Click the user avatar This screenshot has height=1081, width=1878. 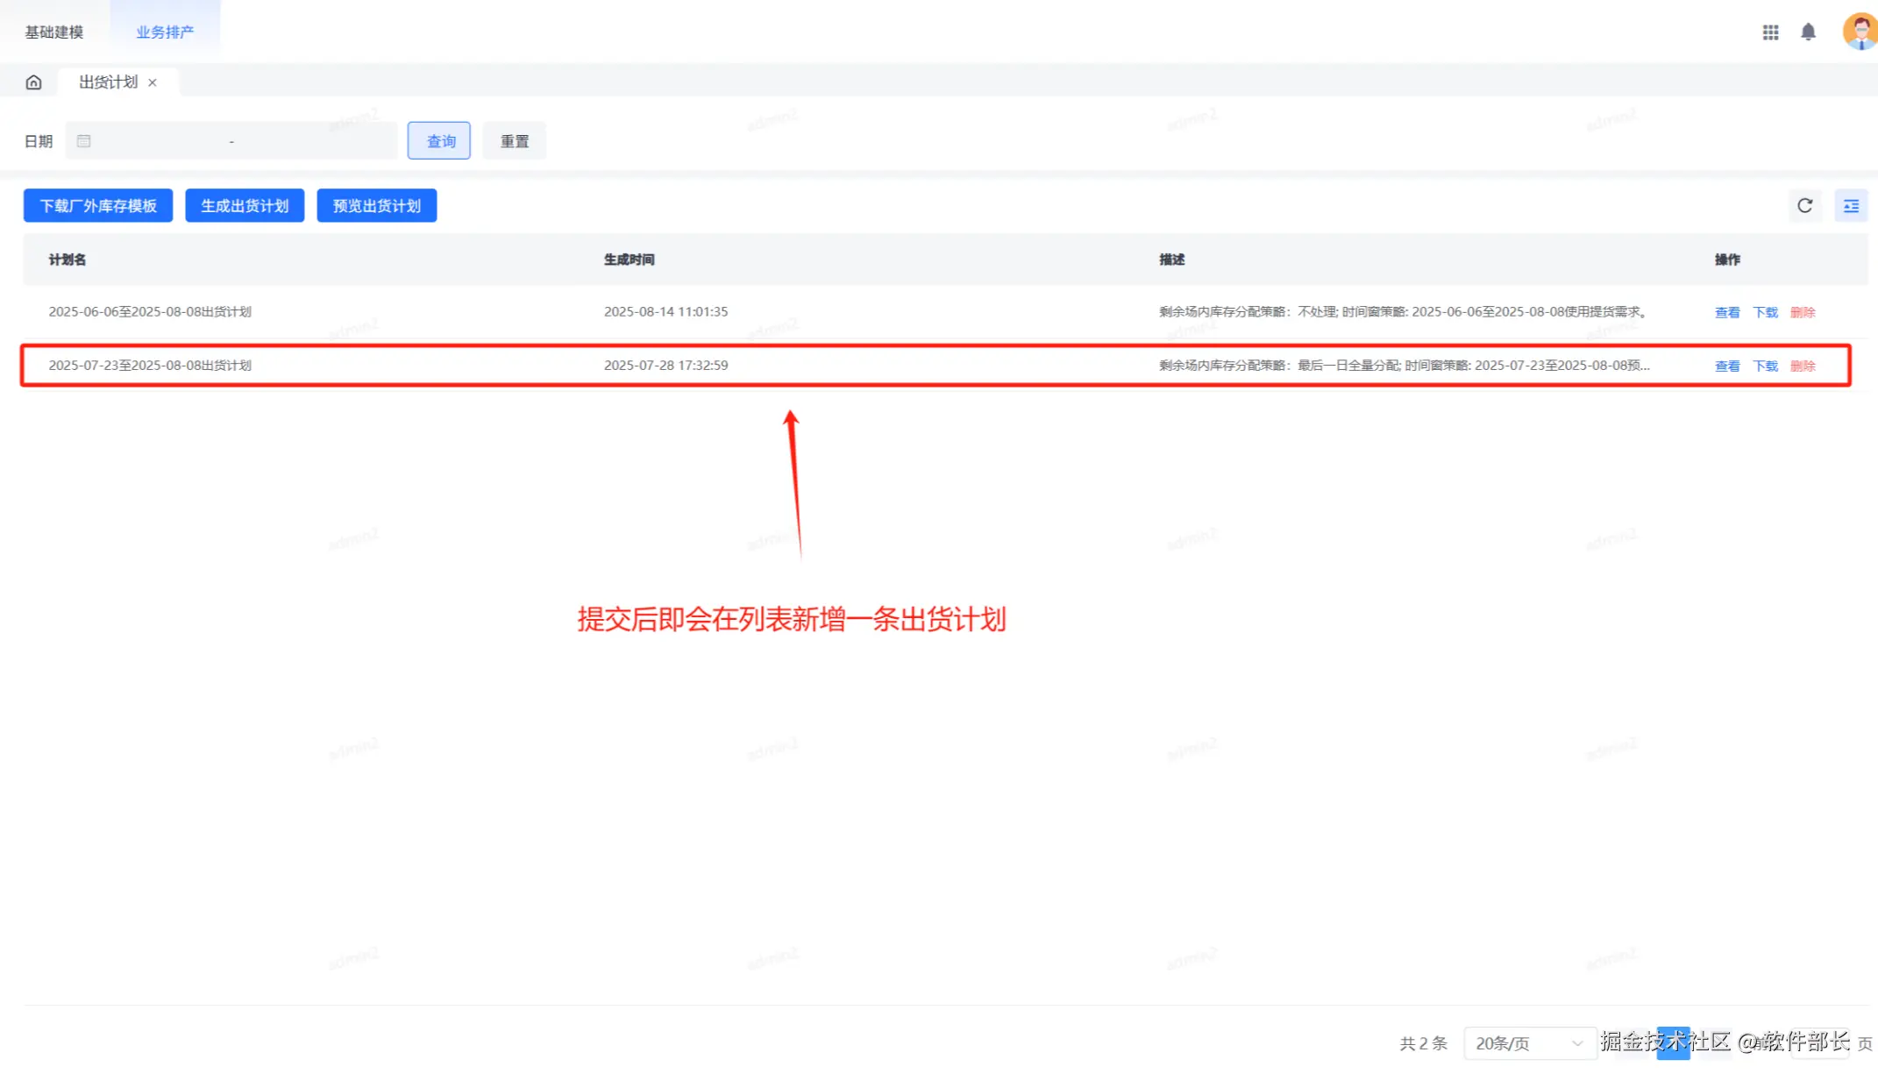coord(1860,32)
